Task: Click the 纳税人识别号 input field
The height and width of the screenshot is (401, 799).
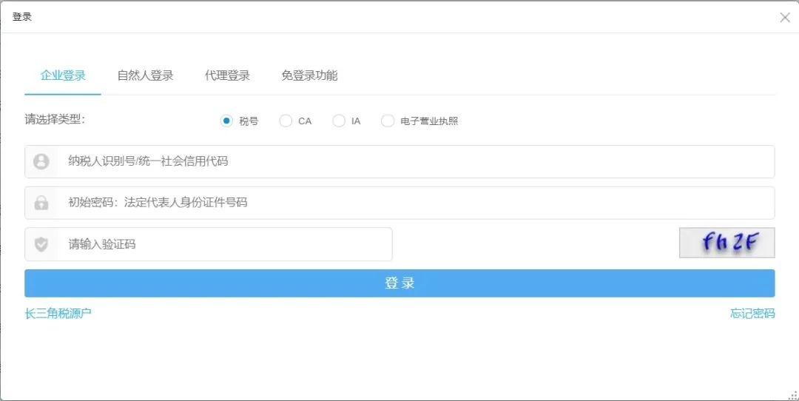Action: coord(399,161)
